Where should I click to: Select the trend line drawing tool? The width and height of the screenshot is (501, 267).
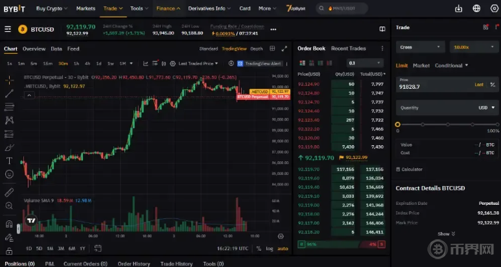tap(9, 93)
